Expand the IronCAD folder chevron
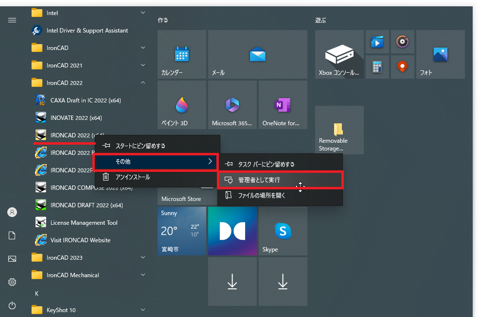 [142, 48]
